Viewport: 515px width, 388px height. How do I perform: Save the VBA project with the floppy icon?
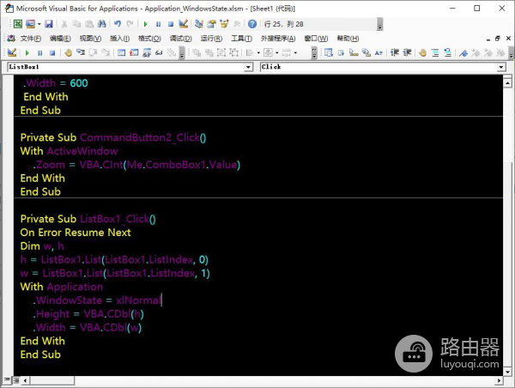click(49, 24)
